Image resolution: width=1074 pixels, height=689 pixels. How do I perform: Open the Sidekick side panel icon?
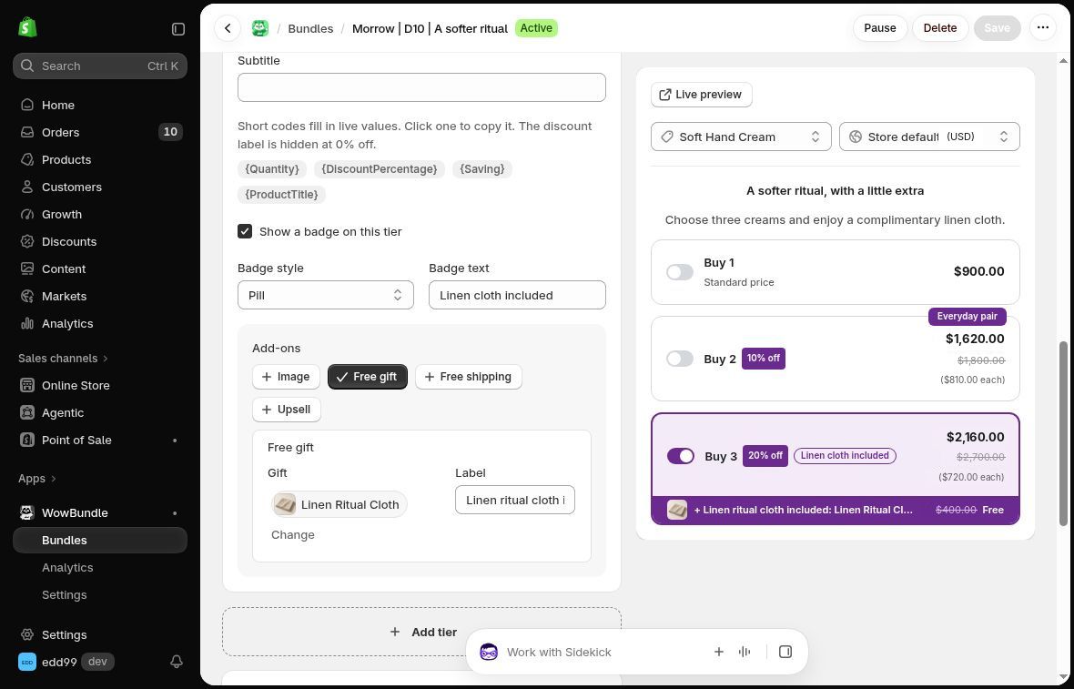coord(785,652)
